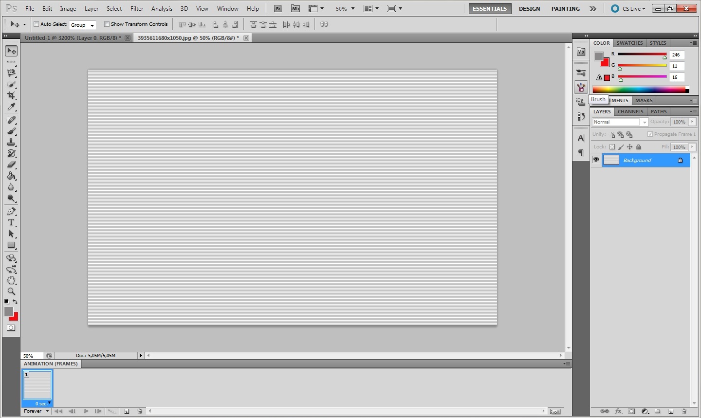The width and height of the screenshot is (701, 418).
Task: Select the Horizontal Type tool
Action: [x=11, y=222]
